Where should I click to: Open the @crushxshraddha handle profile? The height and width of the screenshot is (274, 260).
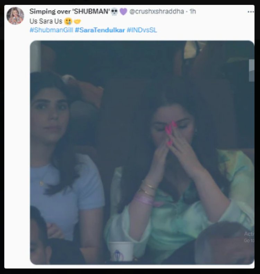pos(157,11)
